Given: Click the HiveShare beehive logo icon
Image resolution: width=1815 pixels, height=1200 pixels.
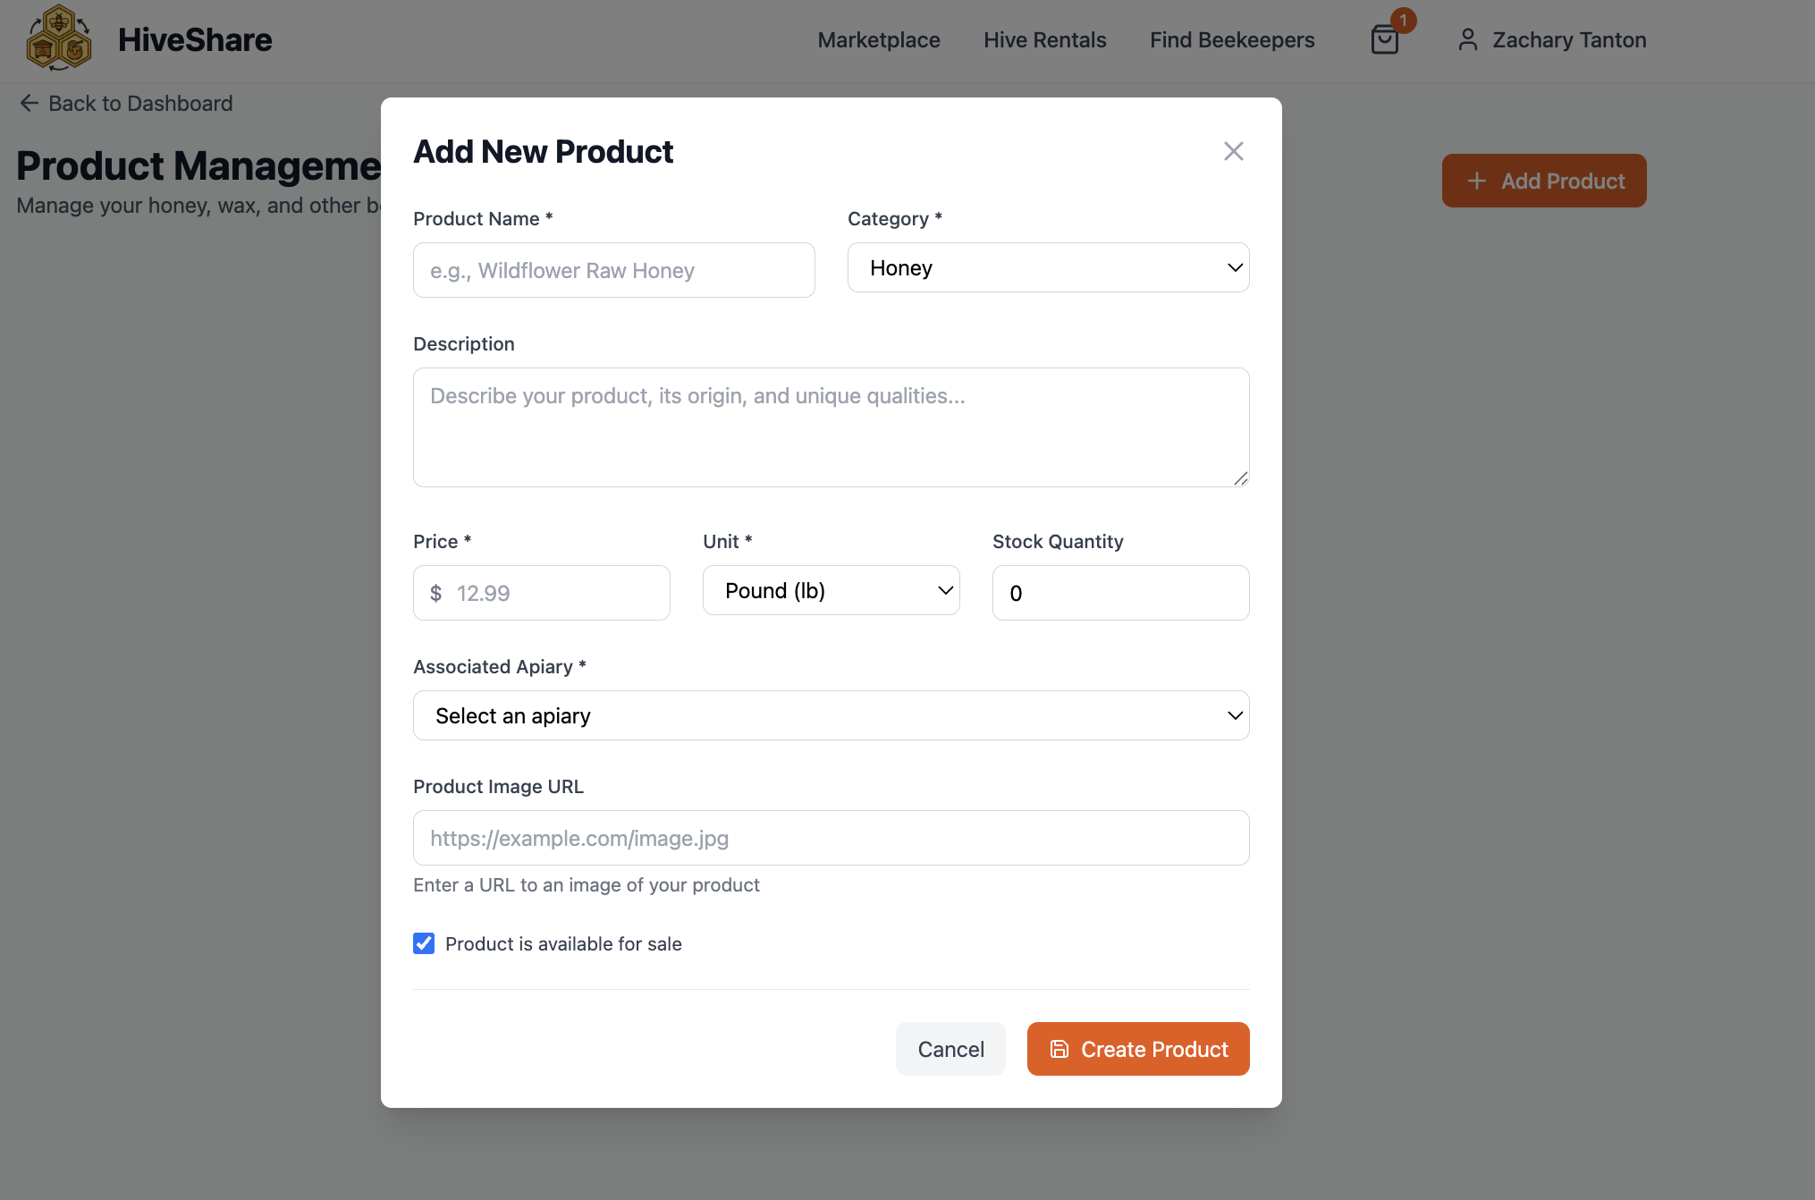Looking at the screenshot, I should (x=59, y=38).
